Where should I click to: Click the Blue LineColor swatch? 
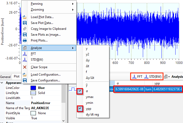click(33, 88)
